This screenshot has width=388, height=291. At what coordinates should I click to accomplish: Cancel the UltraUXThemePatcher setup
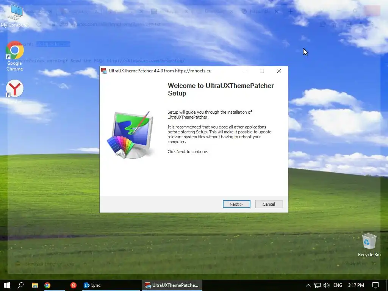click(x=269, y=204)
